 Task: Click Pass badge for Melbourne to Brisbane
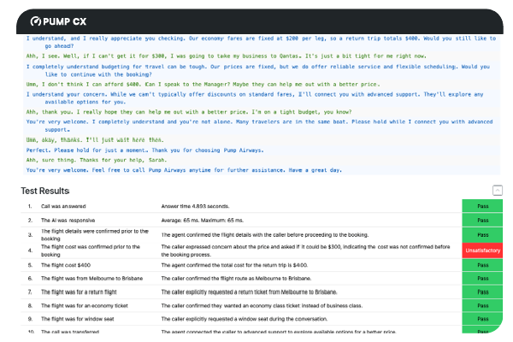coord(482,279)
